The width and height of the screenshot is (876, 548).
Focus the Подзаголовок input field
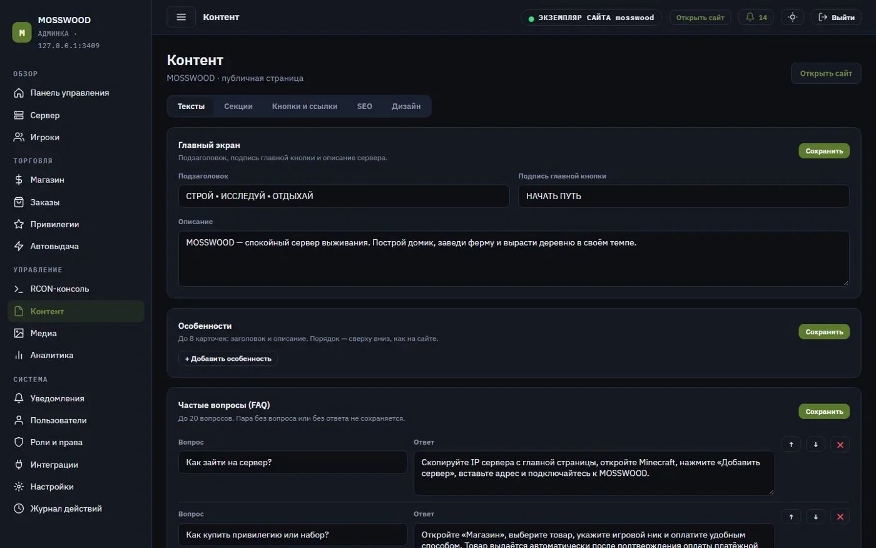tap(344, 196)
